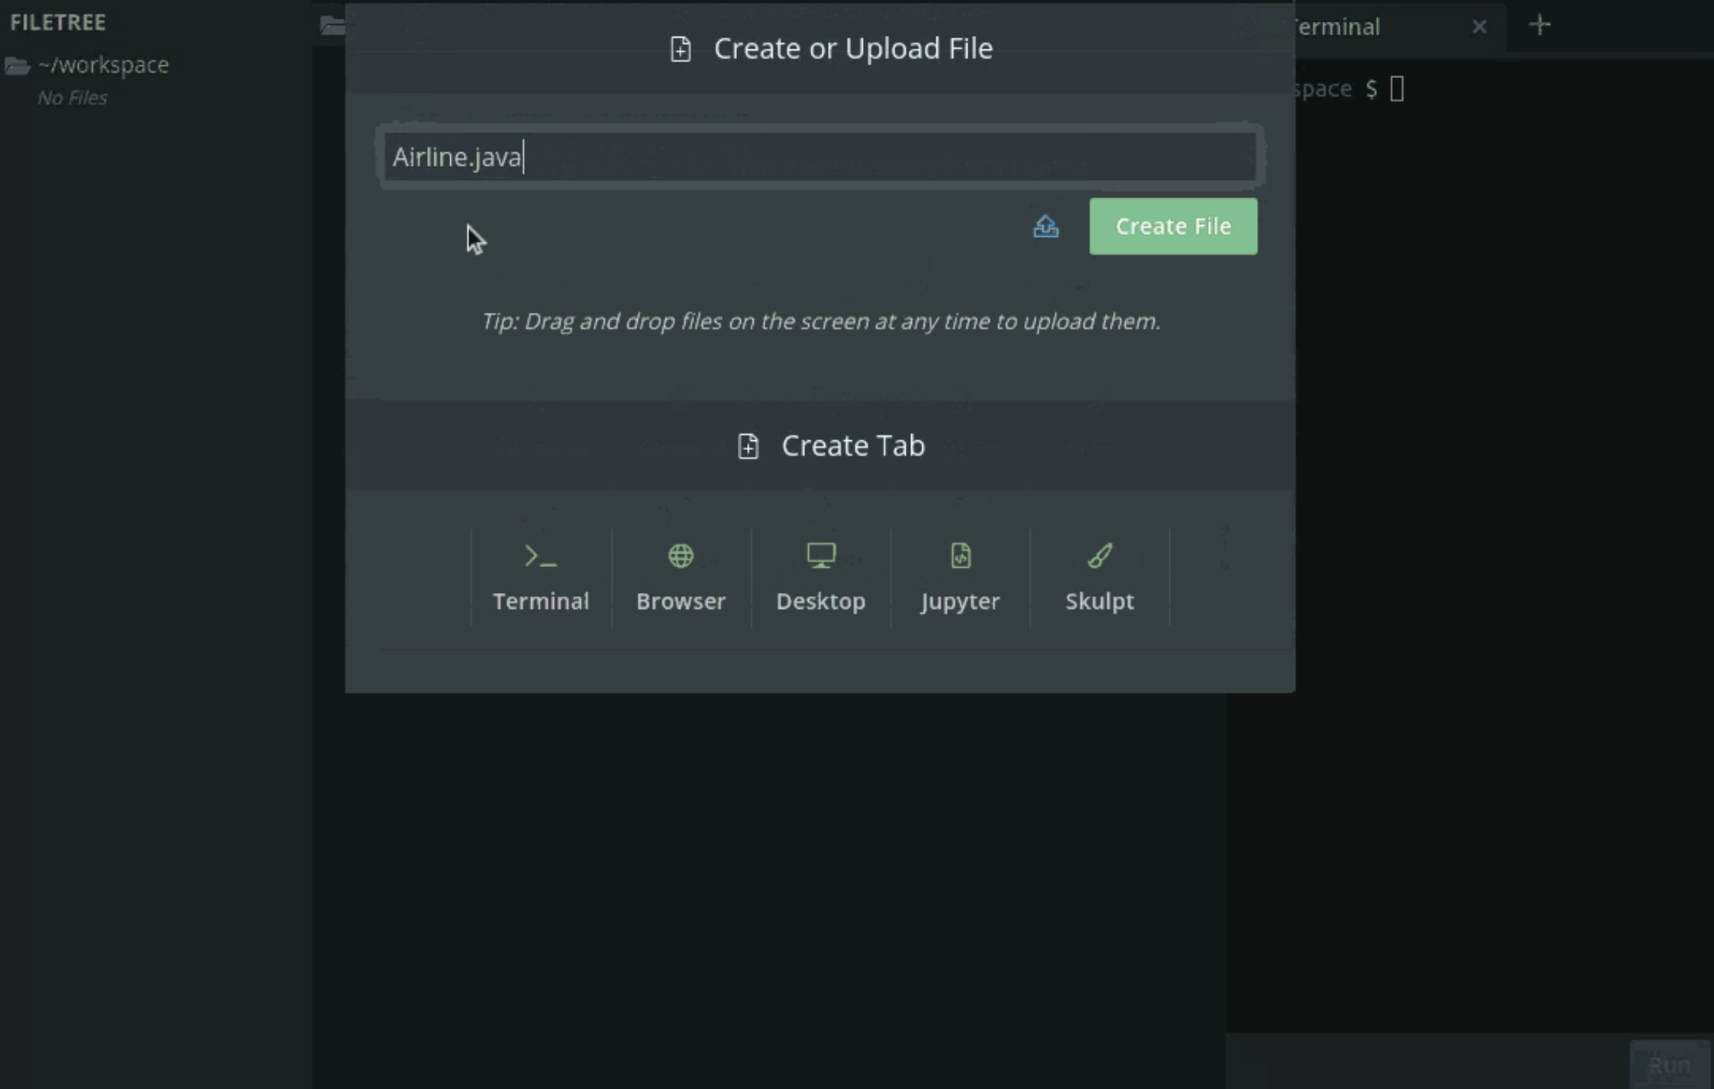This screenshot has height=1089, width=1714.
Task: Pick the Skulpt paintbrush tab type
Action: (x=1099, y=577)
